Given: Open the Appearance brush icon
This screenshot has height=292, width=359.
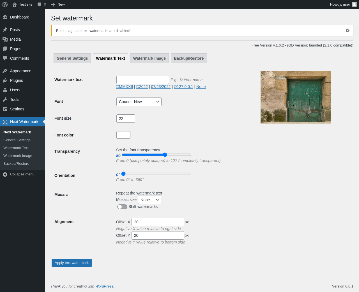Looking at the screenshot, I should coord(5,71).
